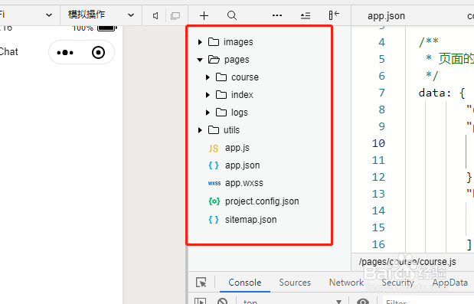Switch to the Network tab
Screen dimensions: 474x304
346,283
